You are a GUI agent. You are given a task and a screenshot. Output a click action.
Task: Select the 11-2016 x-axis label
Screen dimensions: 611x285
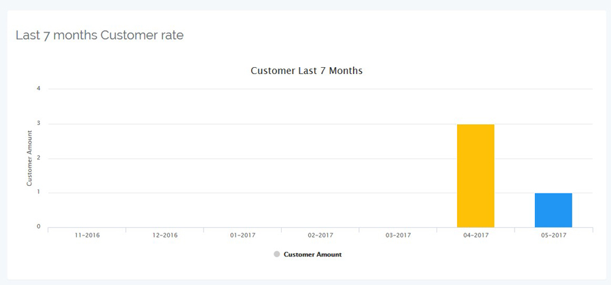pyautogui.click(x=87, y=235)
